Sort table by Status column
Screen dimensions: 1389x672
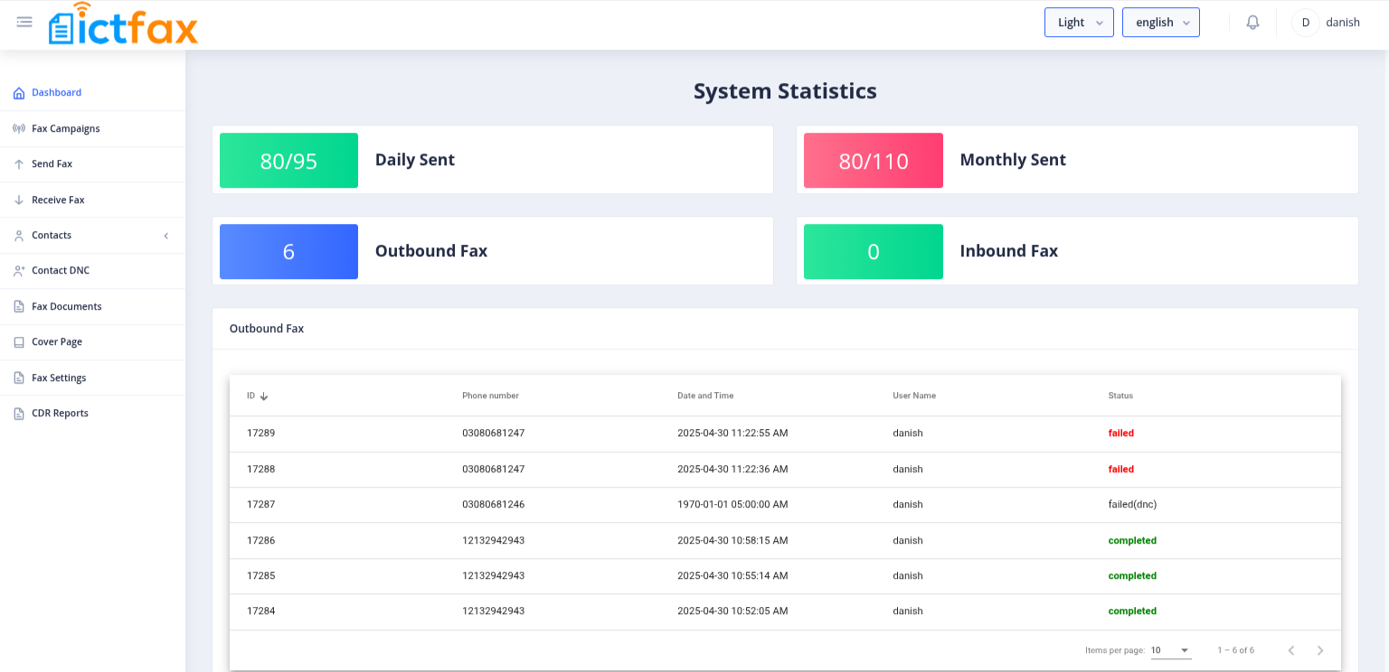(1120, 396)
